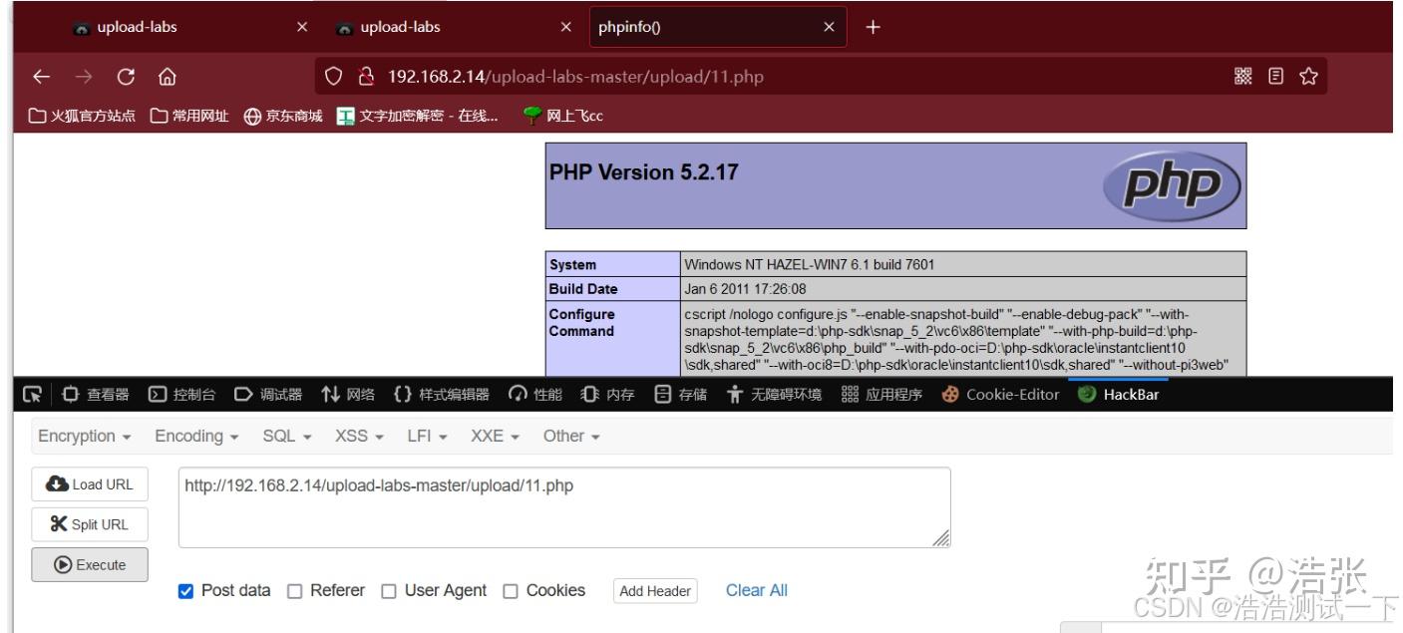Open the 网上飞cc bookmark
1403x633 pixels.
pos(564,116)
